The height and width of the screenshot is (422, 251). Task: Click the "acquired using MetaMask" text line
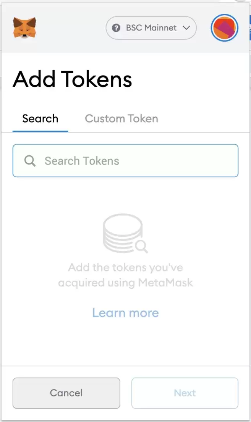pos(125,283)
